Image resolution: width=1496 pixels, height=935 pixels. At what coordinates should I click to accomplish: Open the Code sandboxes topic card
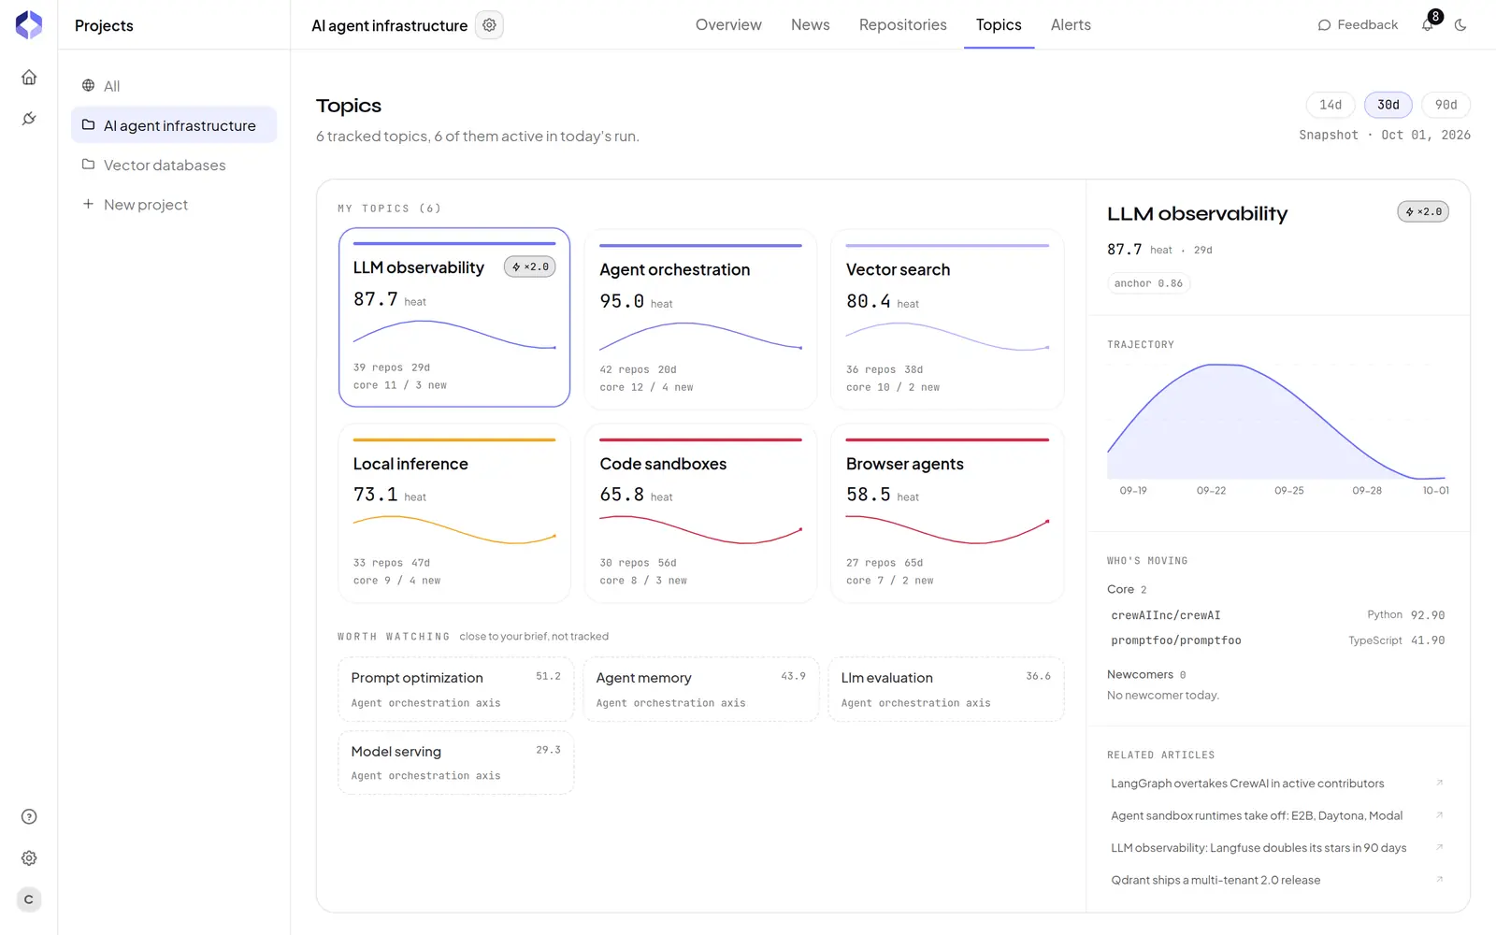(700, 512)
